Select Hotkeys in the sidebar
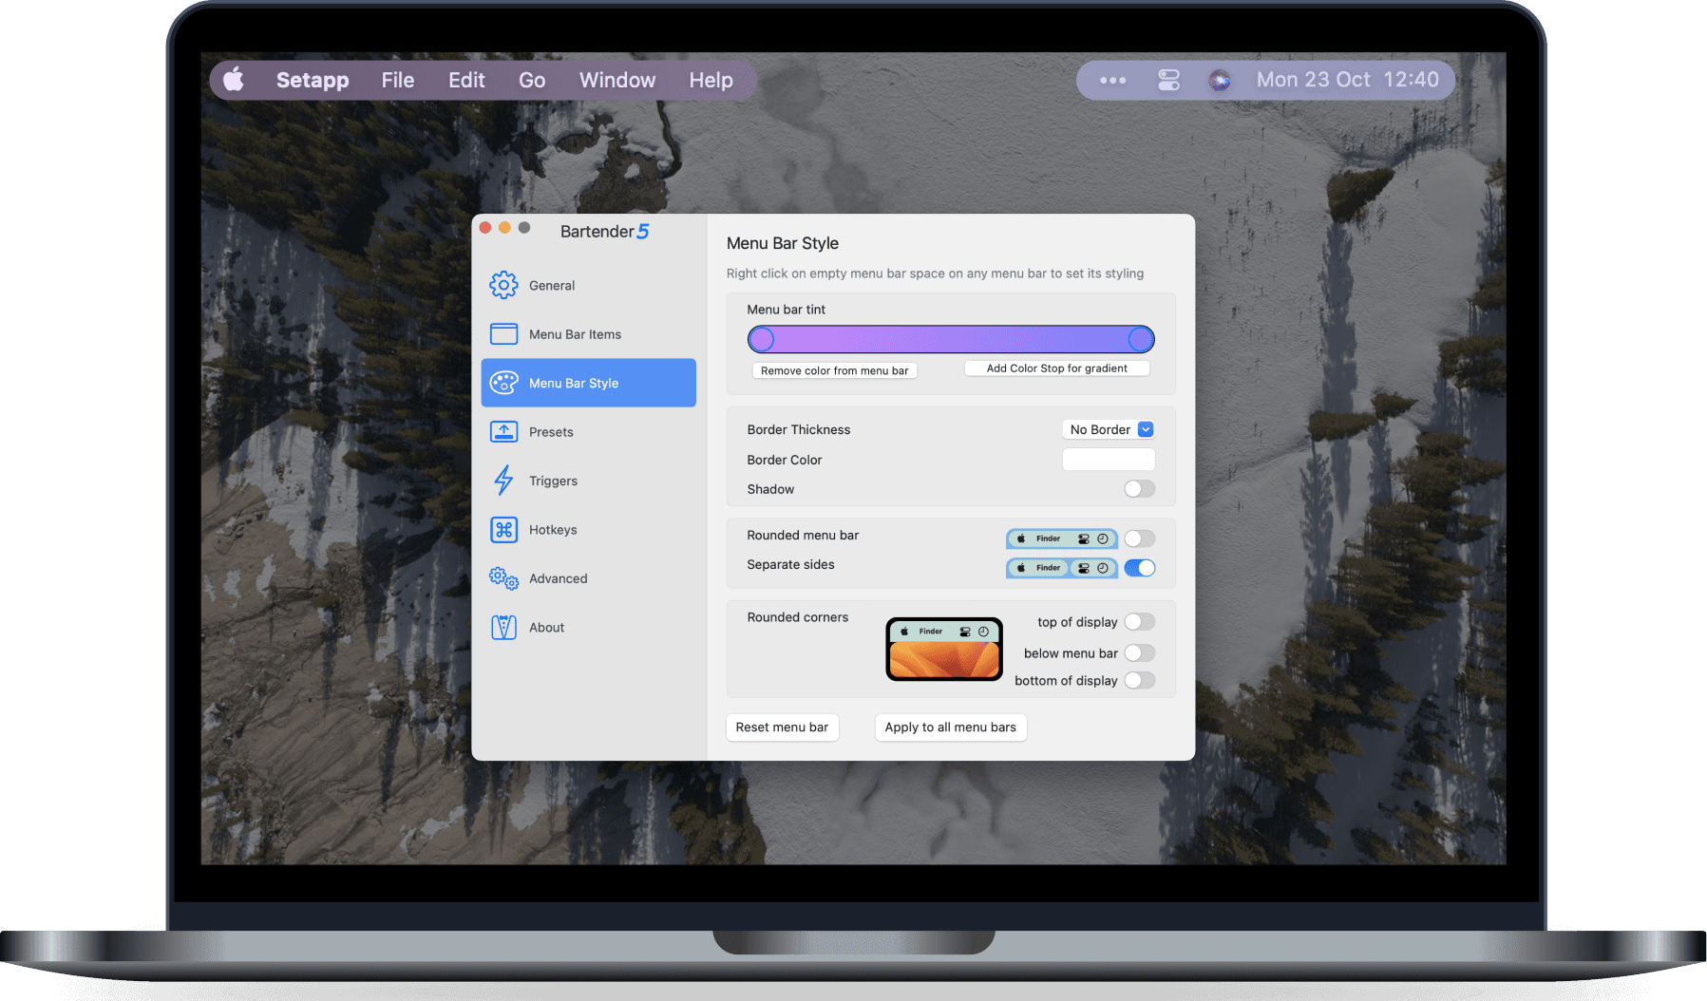The height and width of the screenshot is (1001, 1707). pos(589,530)
